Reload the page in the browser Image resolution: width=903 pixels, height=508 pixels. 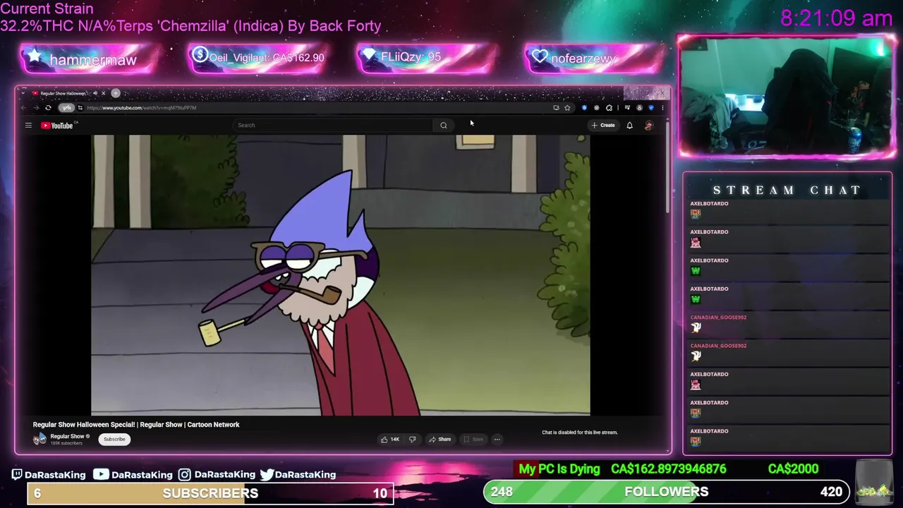48,108
